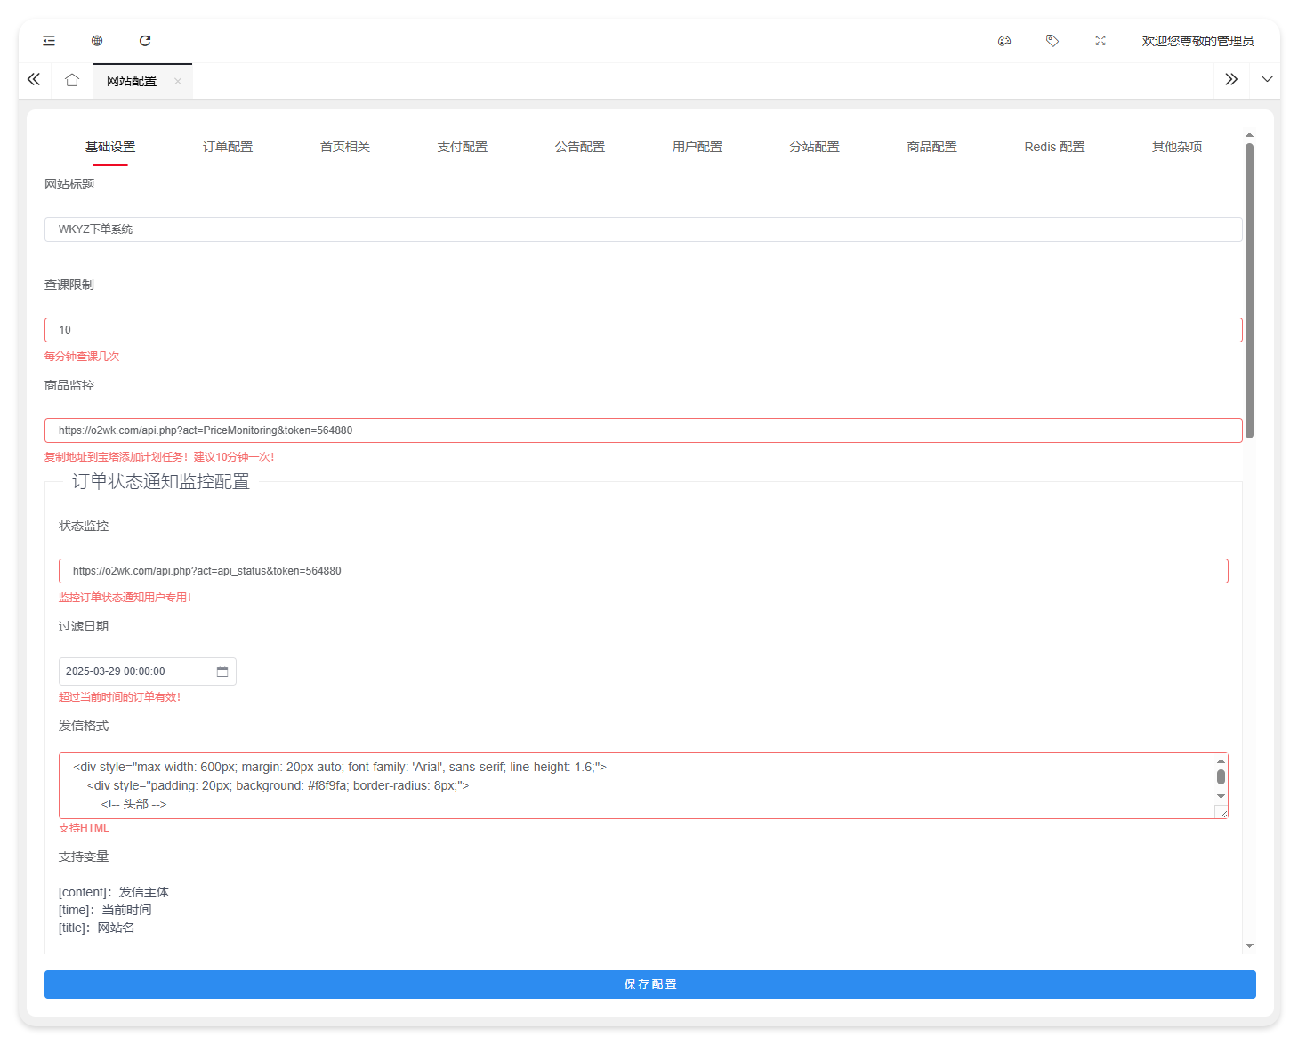The height and width of the screenshot is (1045, 1298).
Task: Open the 过滤日期 datetime field
Action: point(148,671)
